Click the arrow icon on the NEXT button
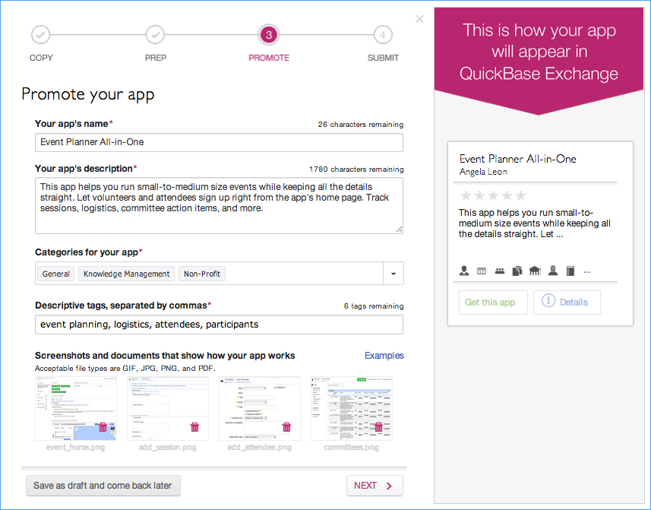Image resolution: width=651 pixels, height=510 pixels. tap(389, 486)
